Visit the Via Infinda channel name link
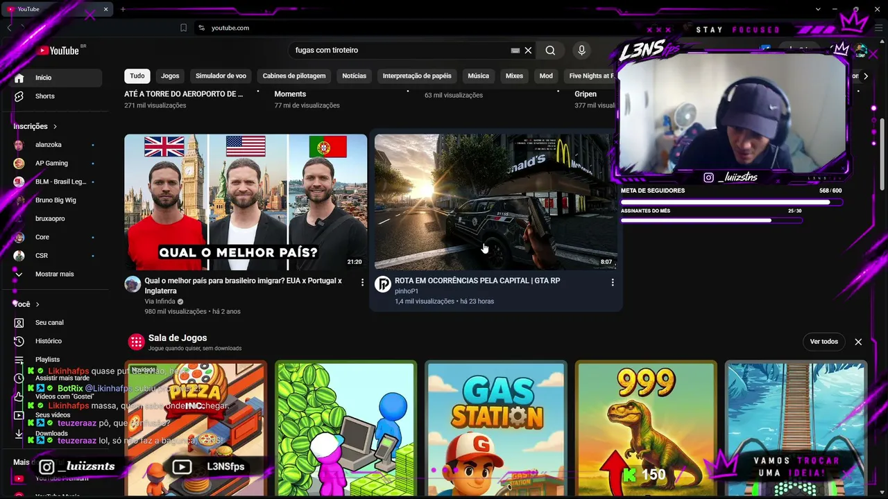The height and width of the screenshot is (499, 888). (x=160, y=301)
